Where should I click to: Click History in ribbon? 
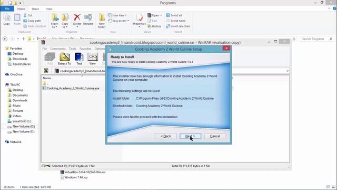tap(154, 26)
